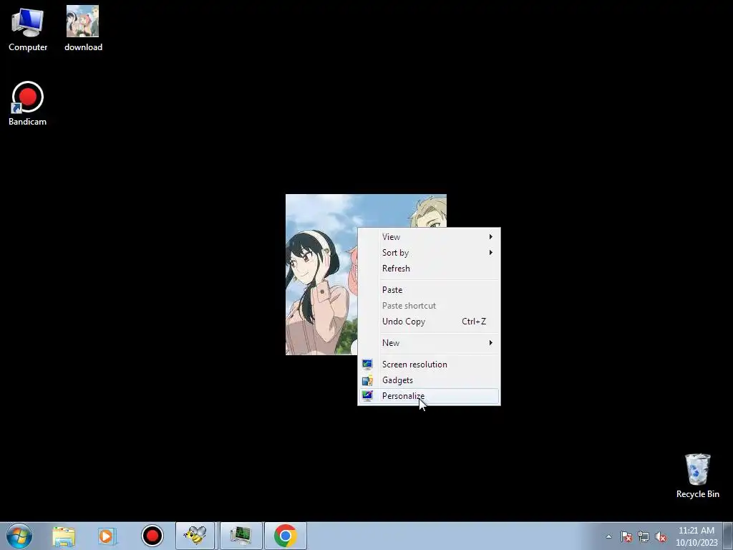Open Bandicam recorder from the taskbar
The height and width of the screenshot is (550, 733).
(152, 536)
